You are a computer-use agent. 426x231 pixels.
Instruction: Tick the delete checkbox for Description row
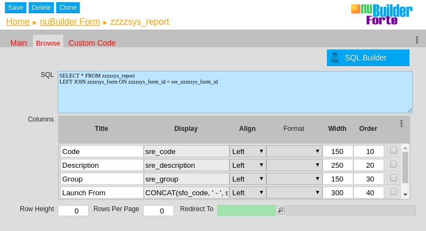click(393, 164)
